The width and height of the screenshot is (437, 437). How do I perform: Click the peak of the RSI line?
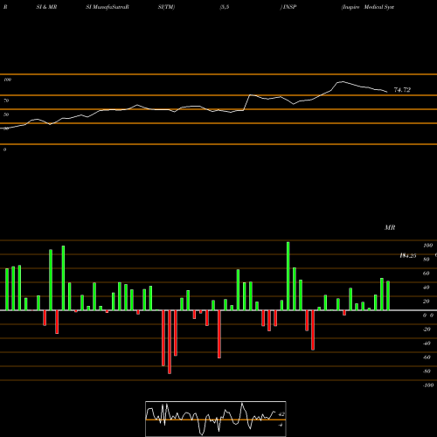[342, 82]
